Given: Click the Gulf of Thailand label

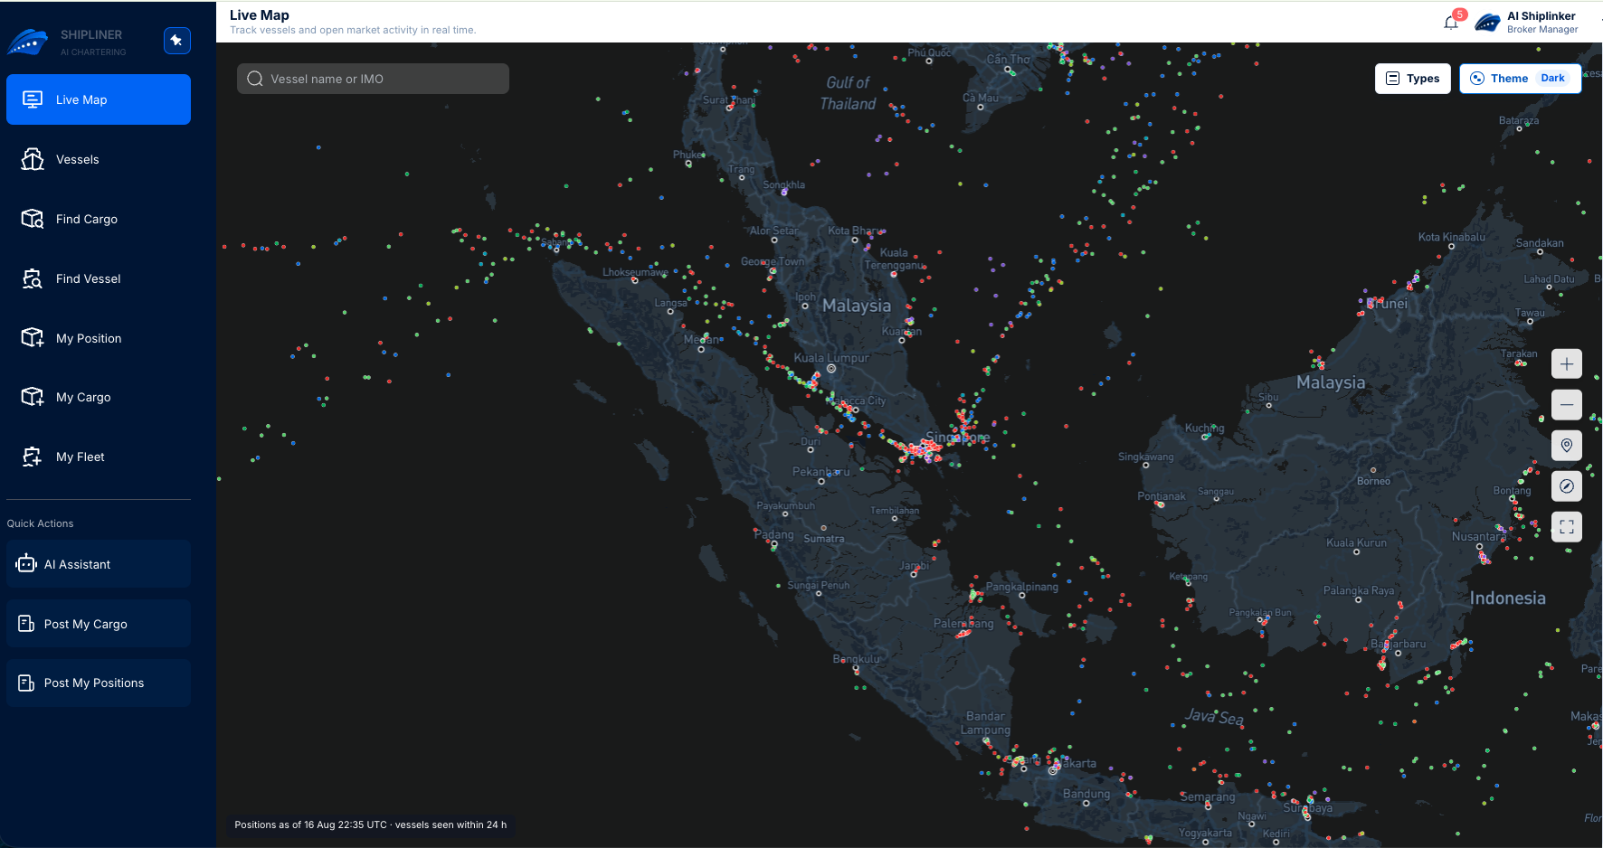Looking at the screenshot, I should pyautogui.click(x=848, y=93).
